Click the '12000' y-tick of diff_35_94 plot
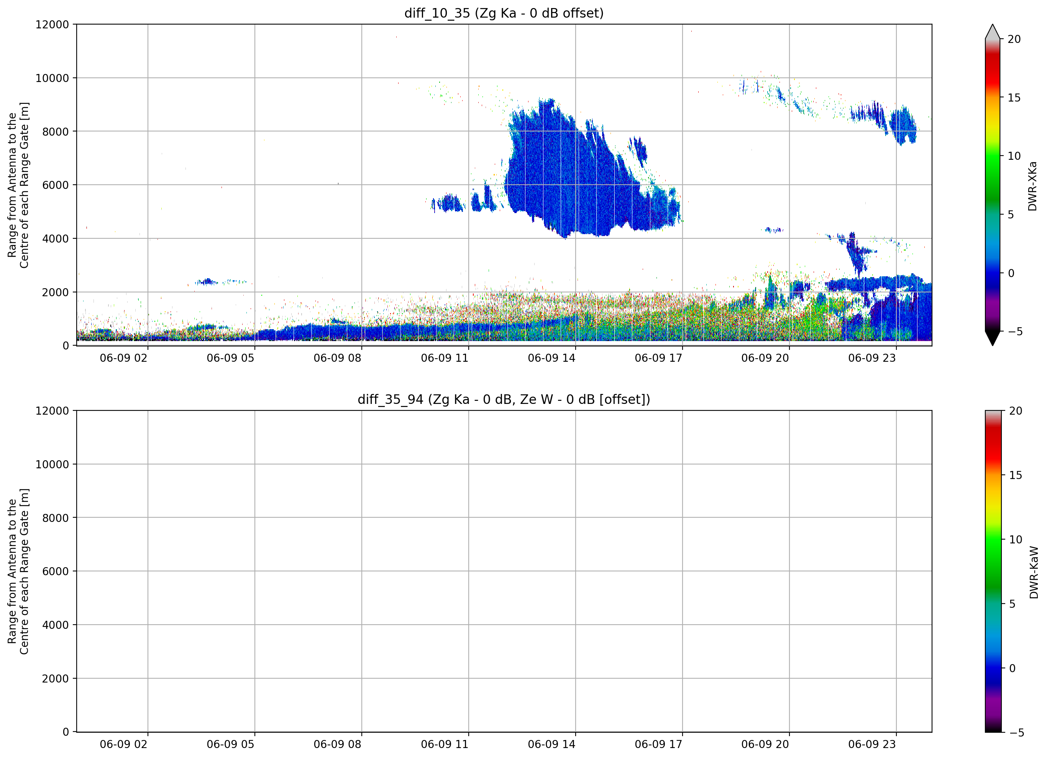 coord(52,411)
